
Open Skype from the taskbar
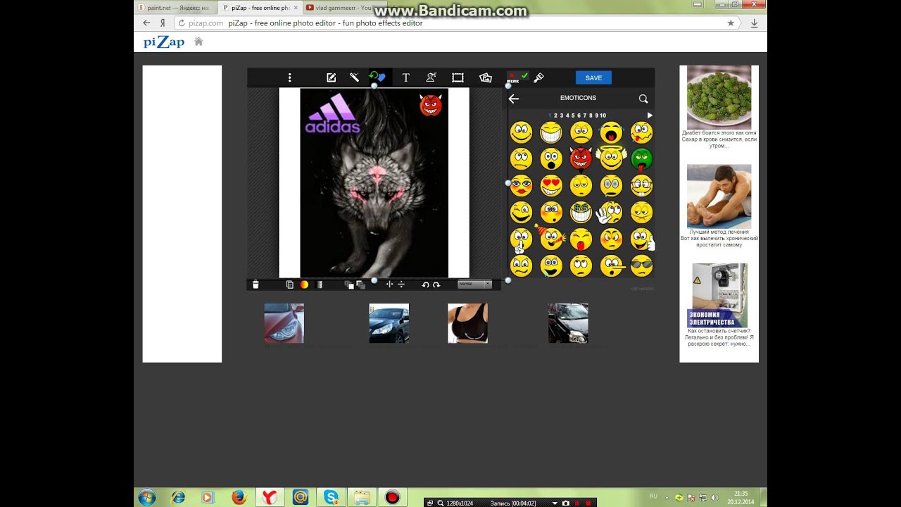click(331, 497)
